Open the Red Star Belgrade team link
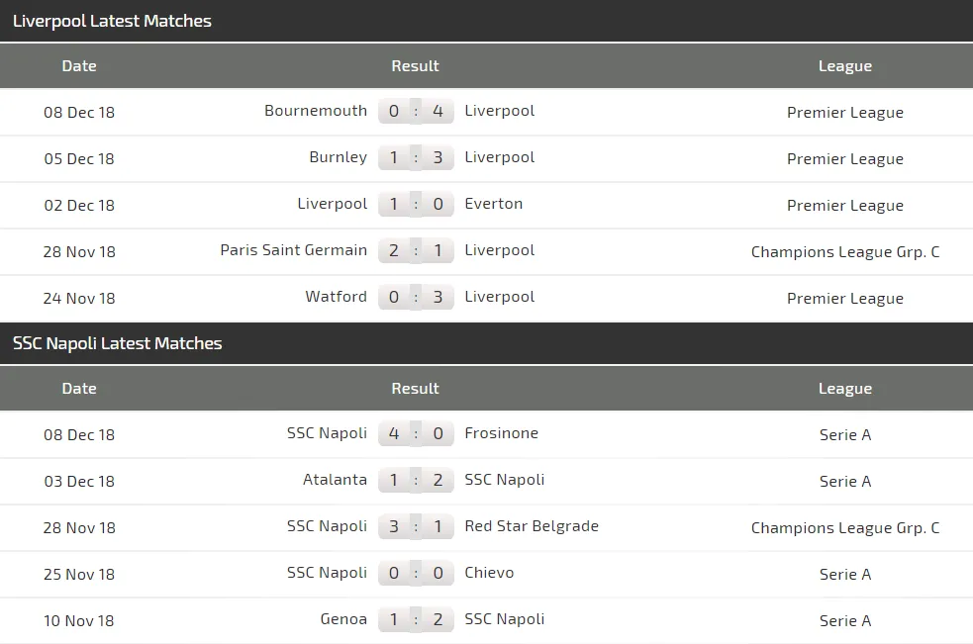The width and height of the screenshot is (973, 644). [532, 526]
